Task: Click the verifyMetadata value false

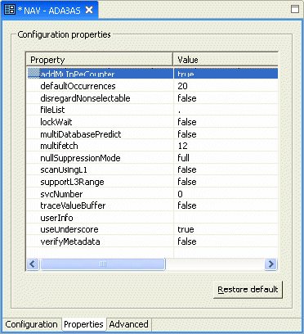Action: tap(187, 241)
